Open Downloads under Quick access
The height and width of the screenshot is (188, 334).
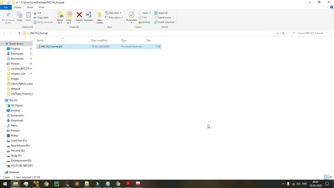(17, 54)
